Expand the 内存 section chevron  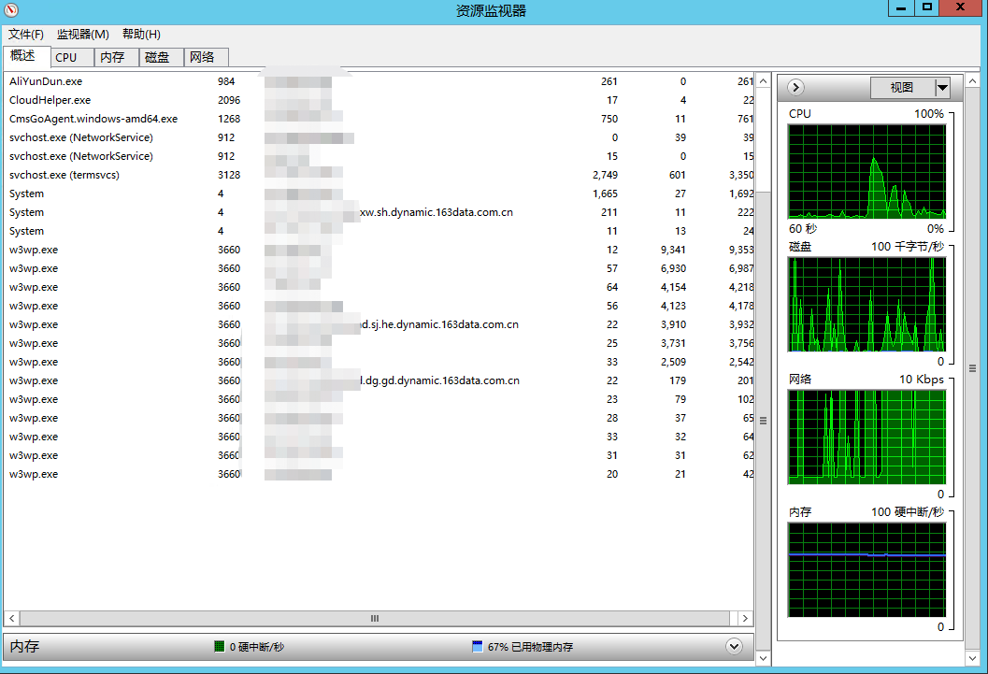[734, 646]
